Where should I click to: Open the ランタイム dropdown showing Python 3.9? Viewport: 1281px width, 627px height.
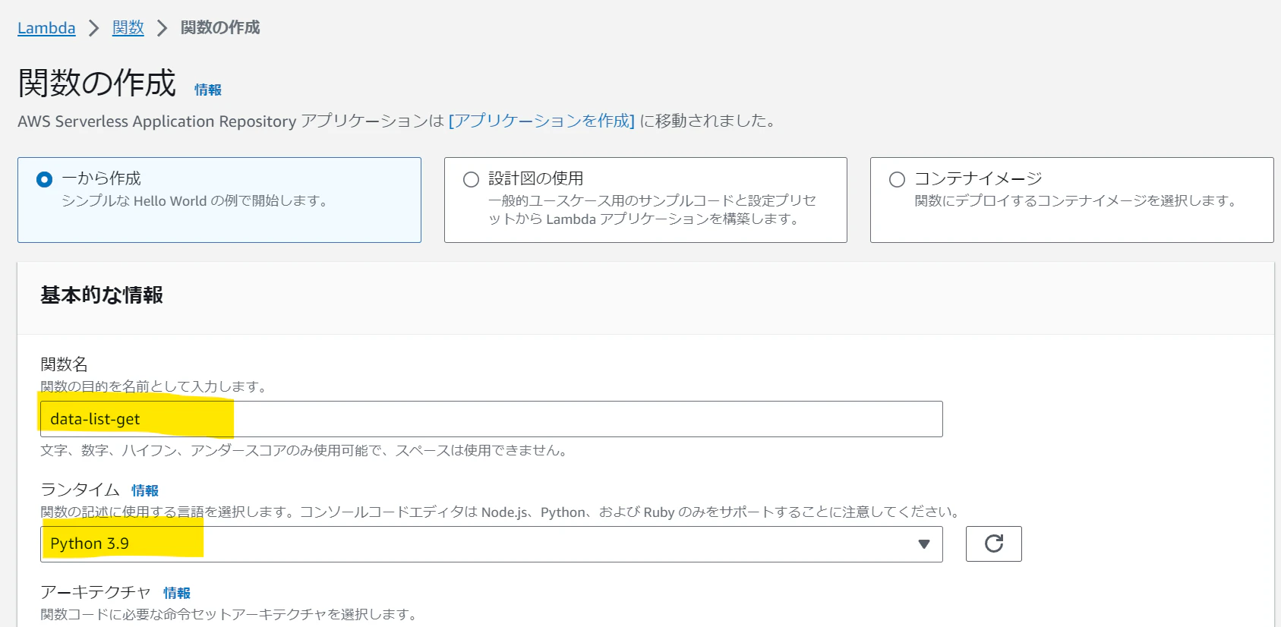pos(491,544)
